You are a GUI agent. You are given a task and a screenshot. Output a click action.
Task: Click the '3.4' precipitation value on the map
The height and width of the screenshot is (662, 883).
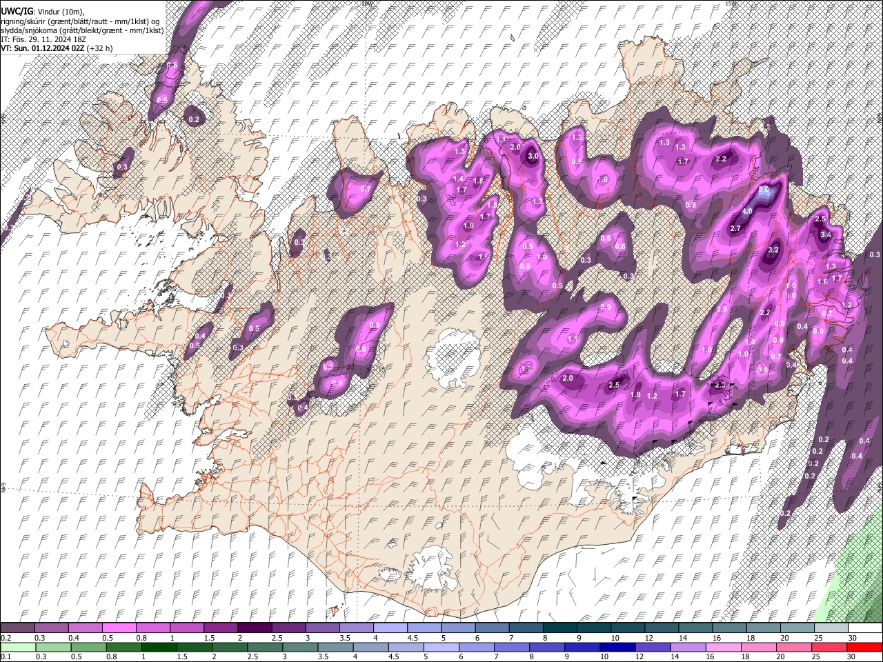click(x=826, y=235)
